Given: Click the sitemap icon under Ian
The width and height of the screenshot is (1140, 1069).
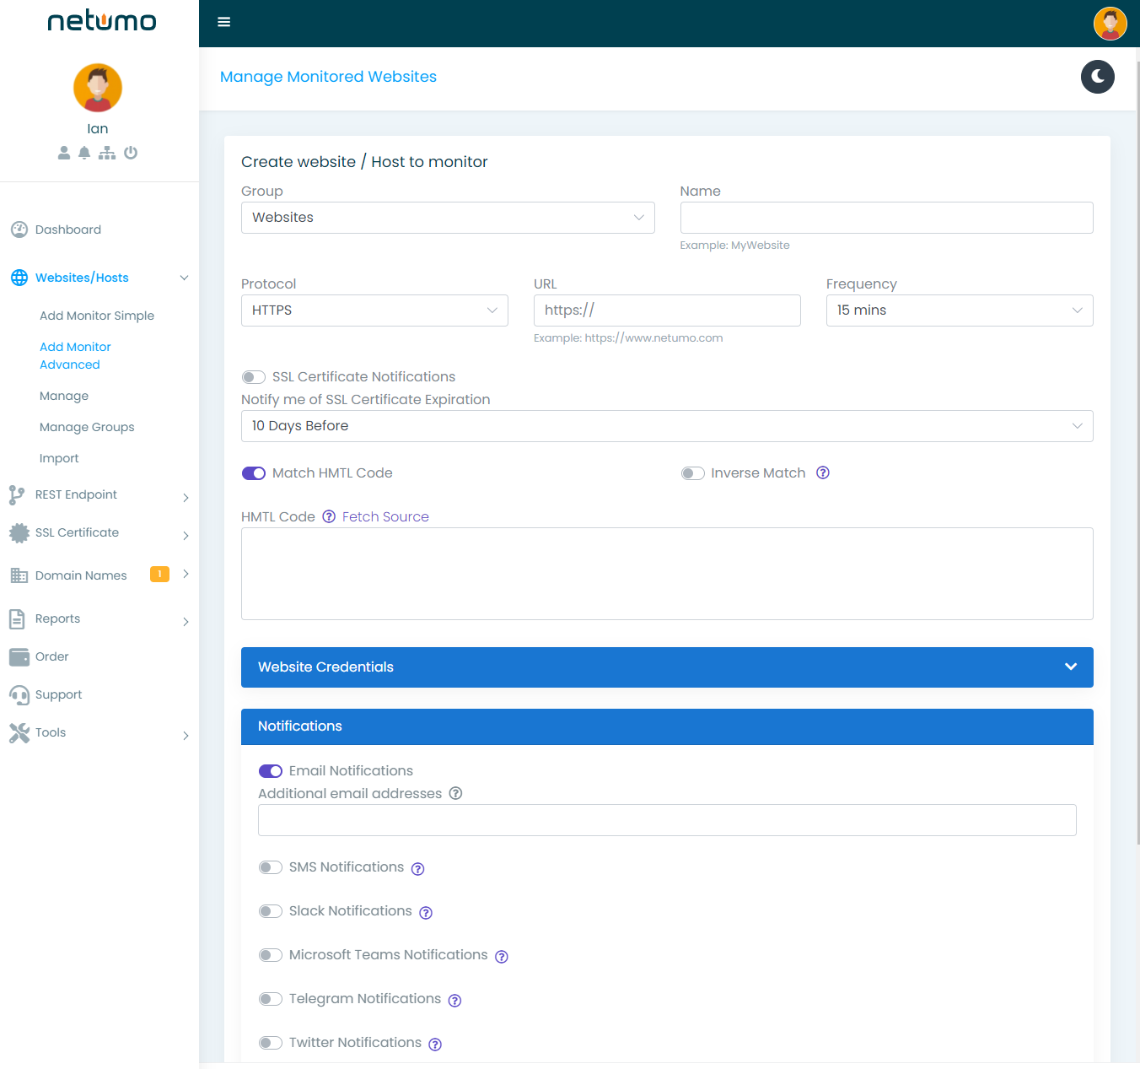Looking at the screenshot, I should click(107, 153).
